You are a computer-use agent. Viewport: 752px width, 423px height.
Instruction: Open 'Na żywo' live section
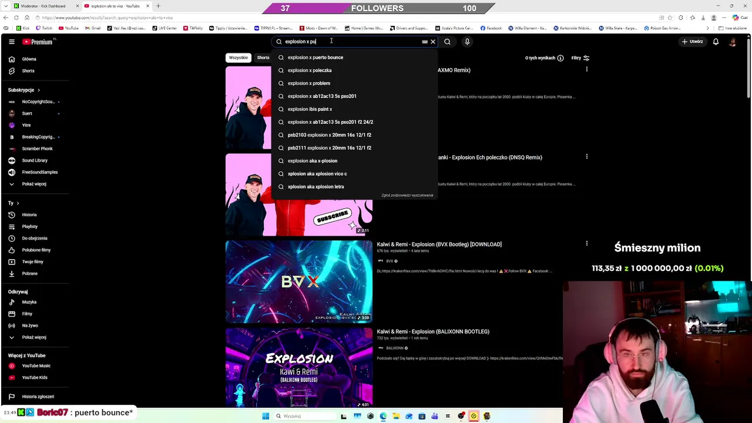point(35,325)
